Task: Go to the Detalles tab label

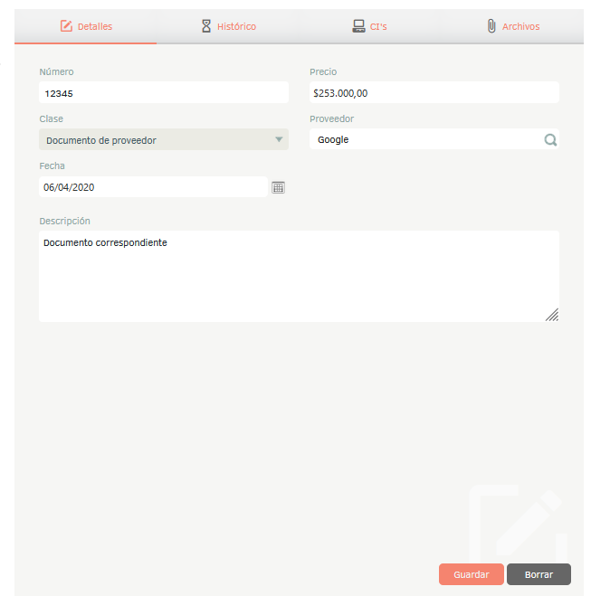Action: coord(95,27)
